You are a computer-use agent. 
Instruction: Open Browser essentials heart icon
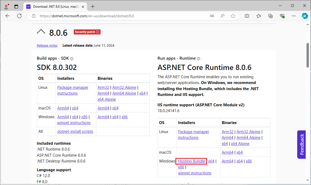click(x=282, y=16)
